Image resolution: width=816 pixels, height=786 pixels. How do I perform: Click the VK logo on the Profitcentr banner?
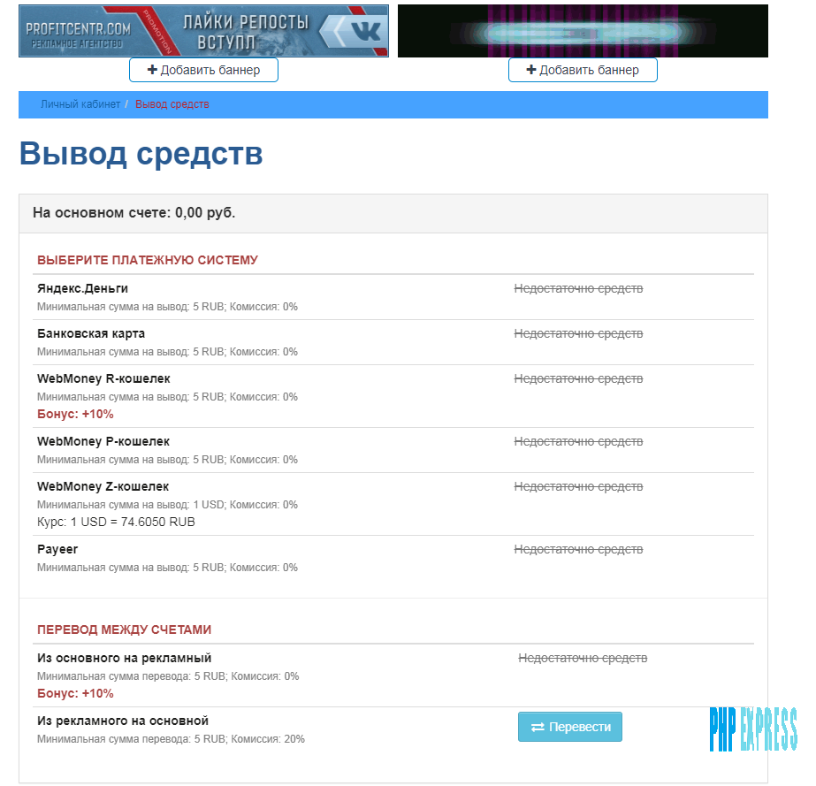365,31
